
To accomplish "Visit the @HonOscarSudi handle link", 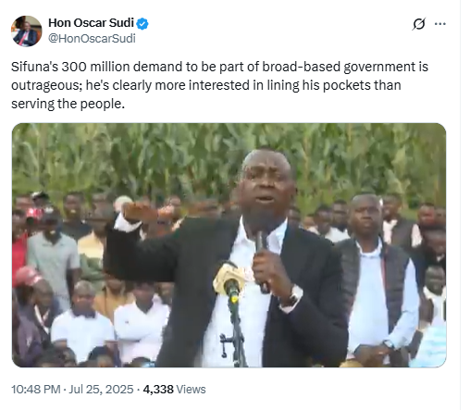I will pyautogui.click(x=92, y=39).
